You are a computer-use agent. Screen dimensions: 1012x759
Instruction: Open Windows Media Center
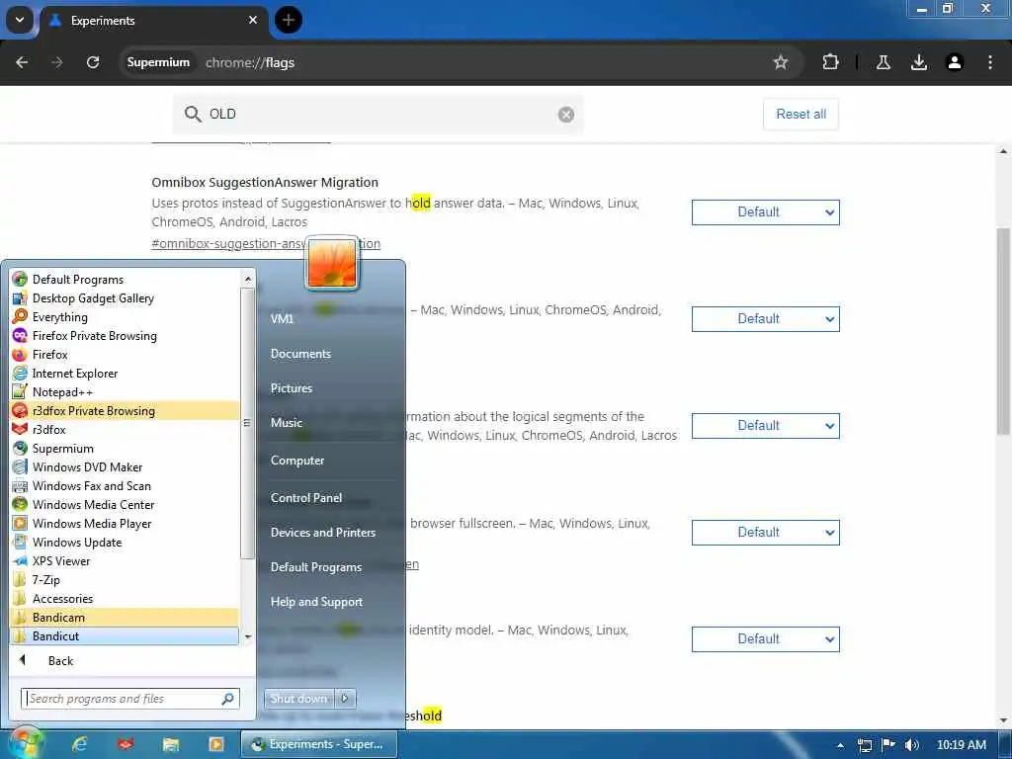pos(126,504)
